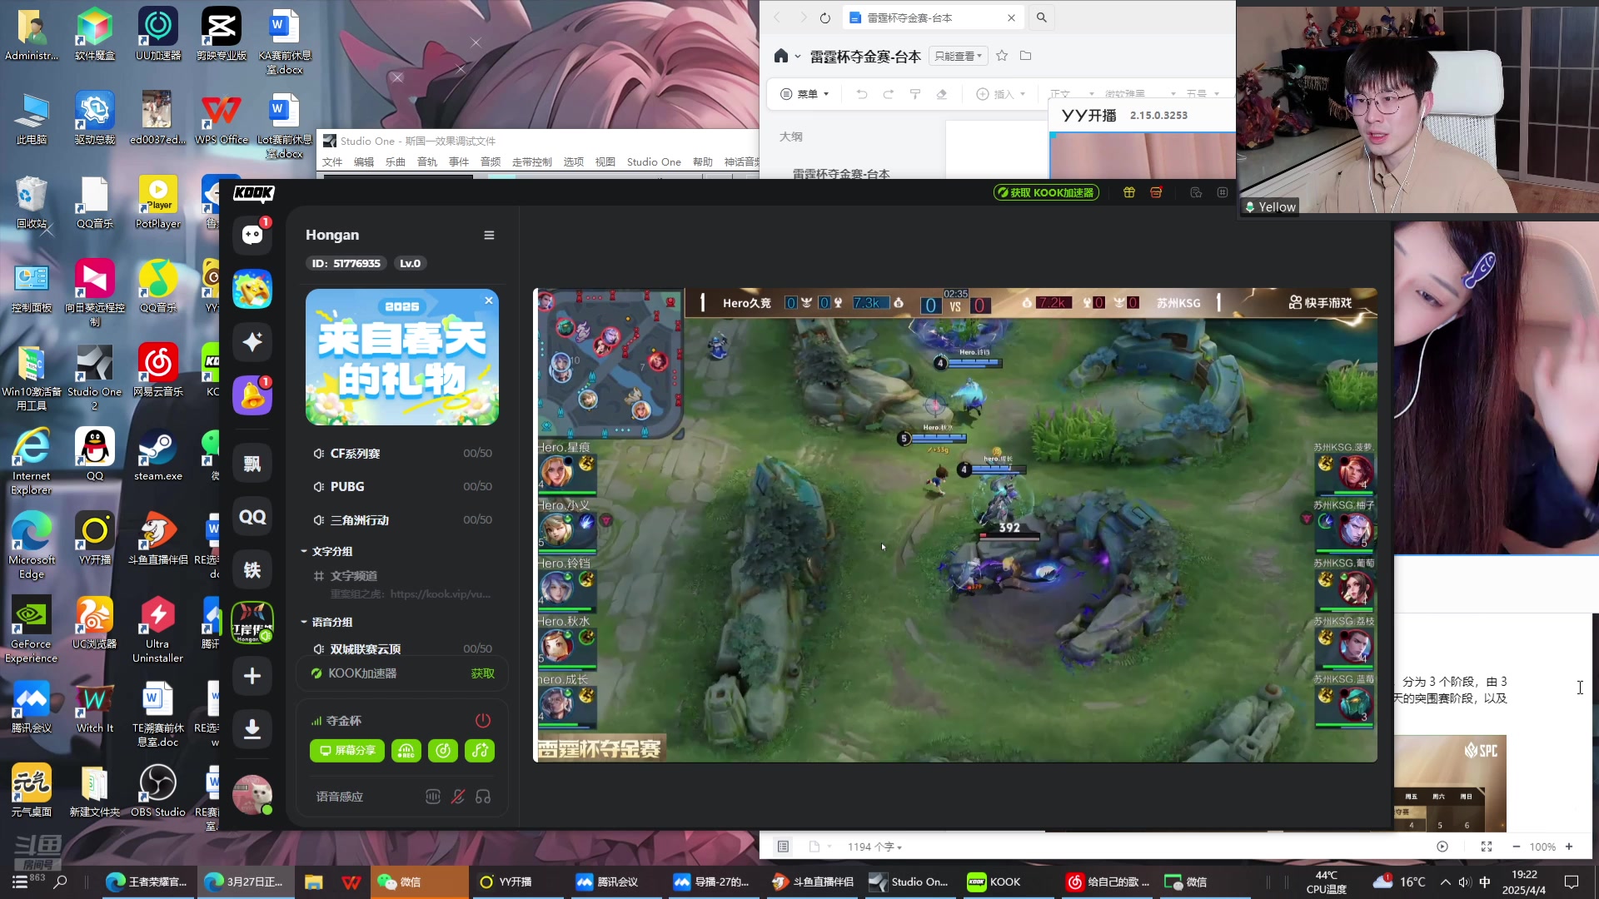Open KOOK user avatar profile

(252, 795)
